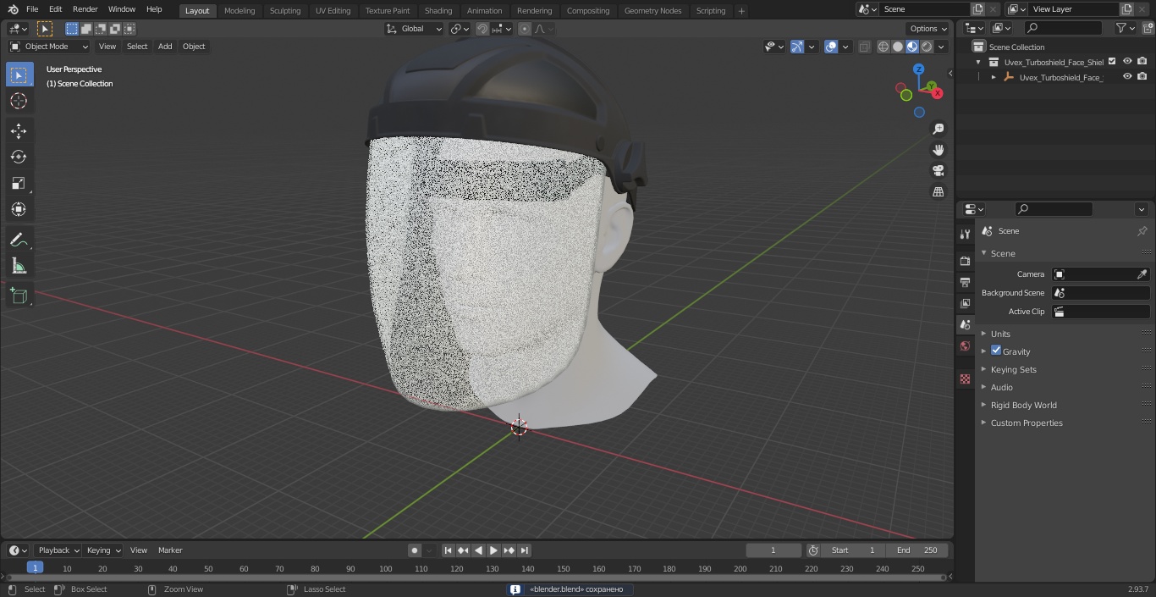Click the eyedropper next to Camera field
The image size is (1156, 597).
tap(1142, 274)
